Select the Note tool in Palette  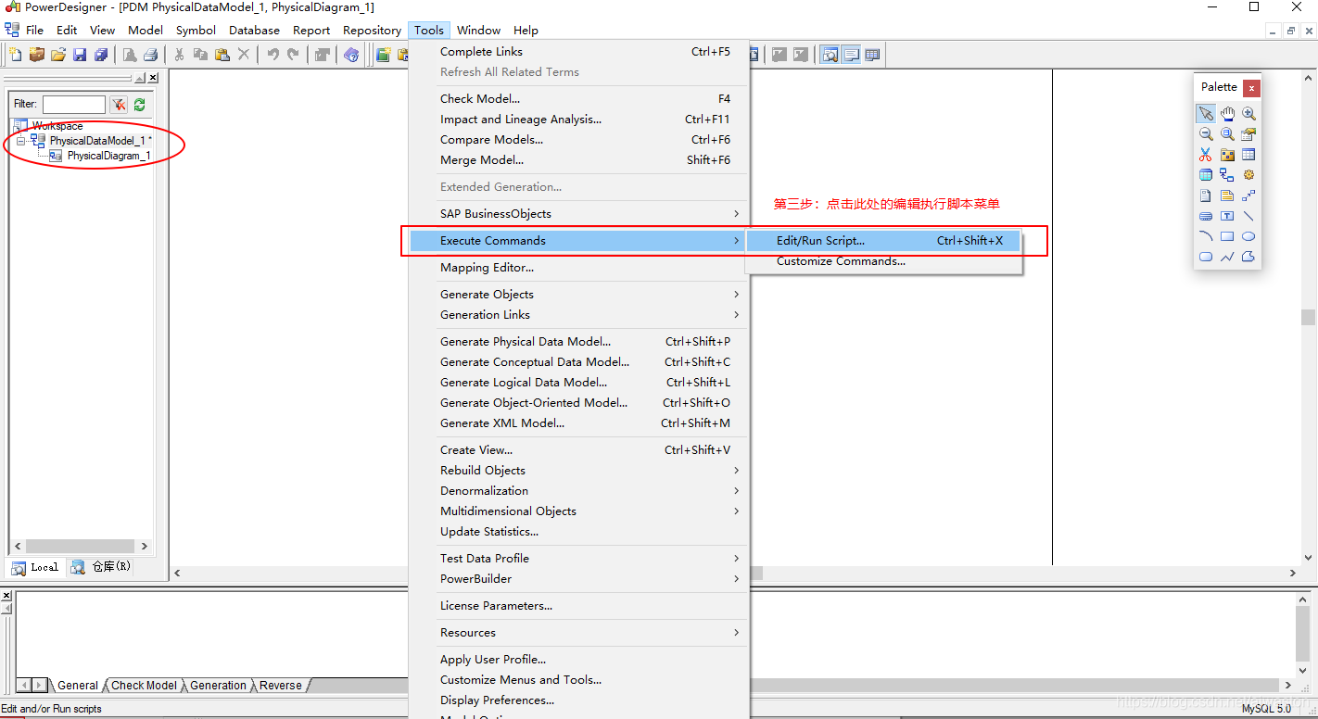1227,196
